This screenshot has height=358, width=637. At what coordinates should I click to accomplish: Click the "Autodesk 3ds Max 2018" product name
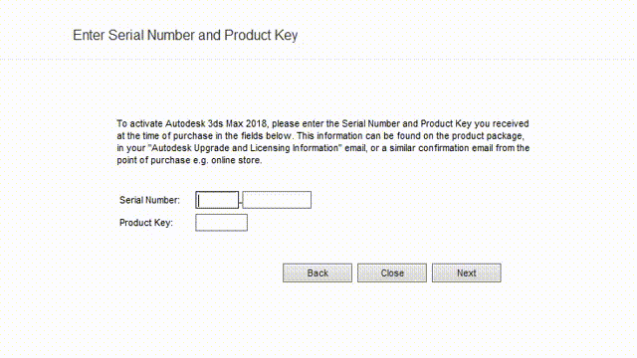[x=216, y=123]
